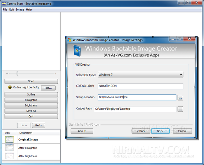Image resolution: width=204 pixels, height=165 pixels.
Task: Click the Save As button
Action: (31, 111)
